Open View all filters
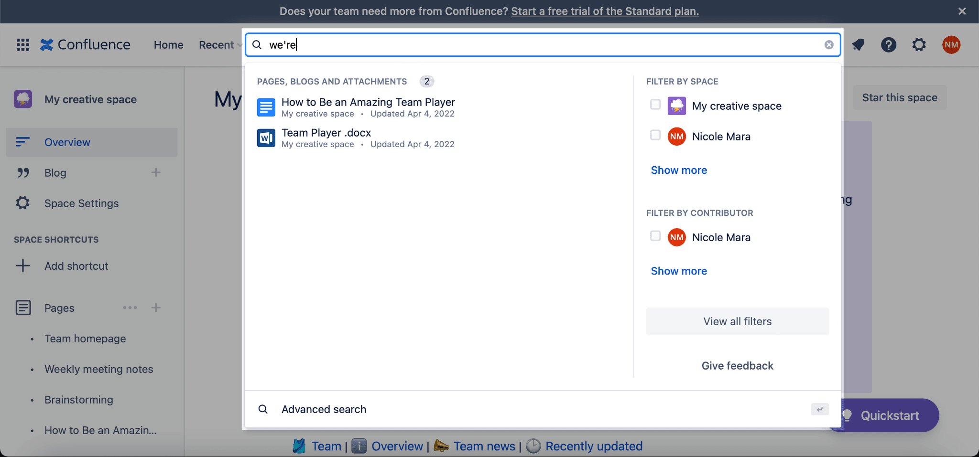Image resolution: width=979 pixels, height=457 pixels. [x=737, y=321]
